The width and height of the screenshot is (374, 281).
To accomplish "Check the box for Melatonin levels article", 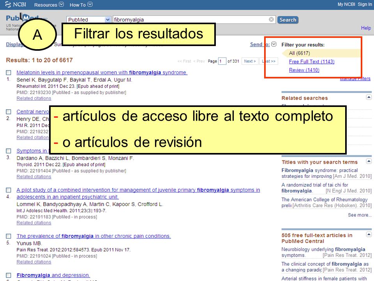I will (9, 73).
